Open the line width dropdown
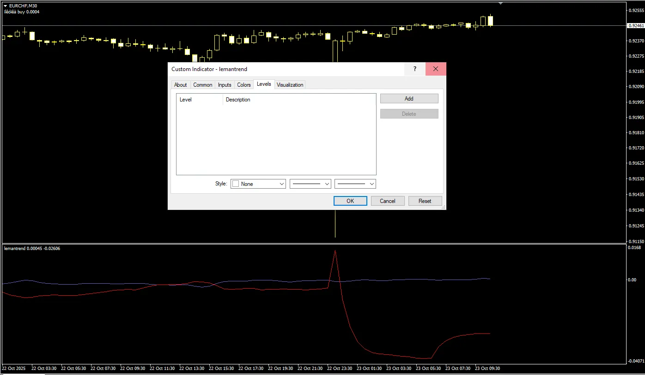The height and width of the screenshot is (375, 645). point(355,184)
